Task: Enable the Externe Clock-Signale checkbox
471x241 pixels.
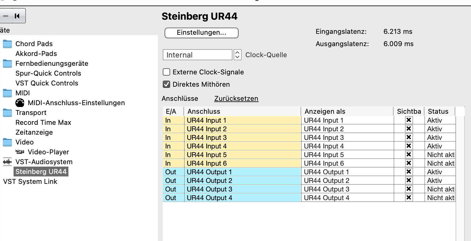Action: coord(166,72)
